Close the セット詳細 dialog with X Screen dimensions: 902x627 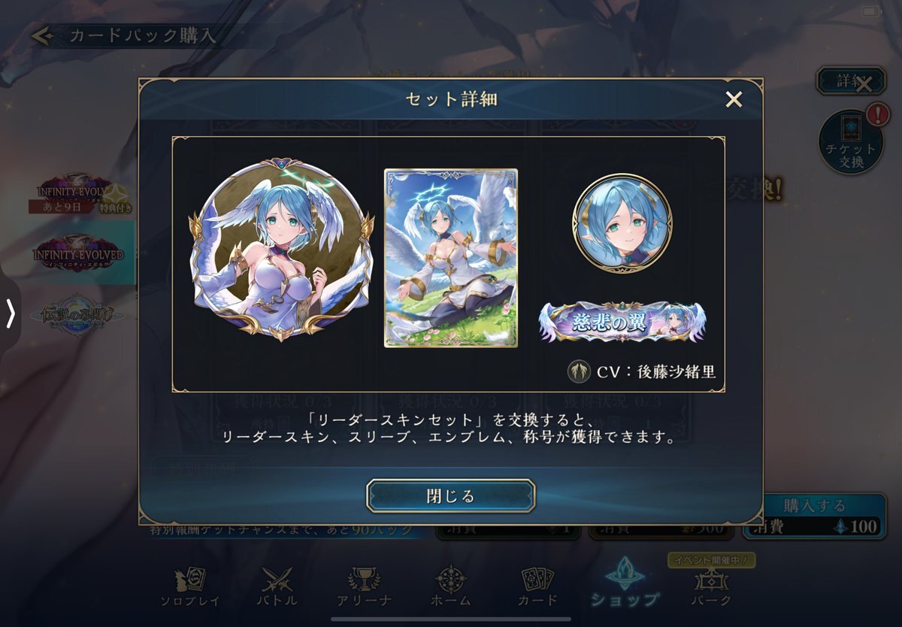tap(734, 98)
